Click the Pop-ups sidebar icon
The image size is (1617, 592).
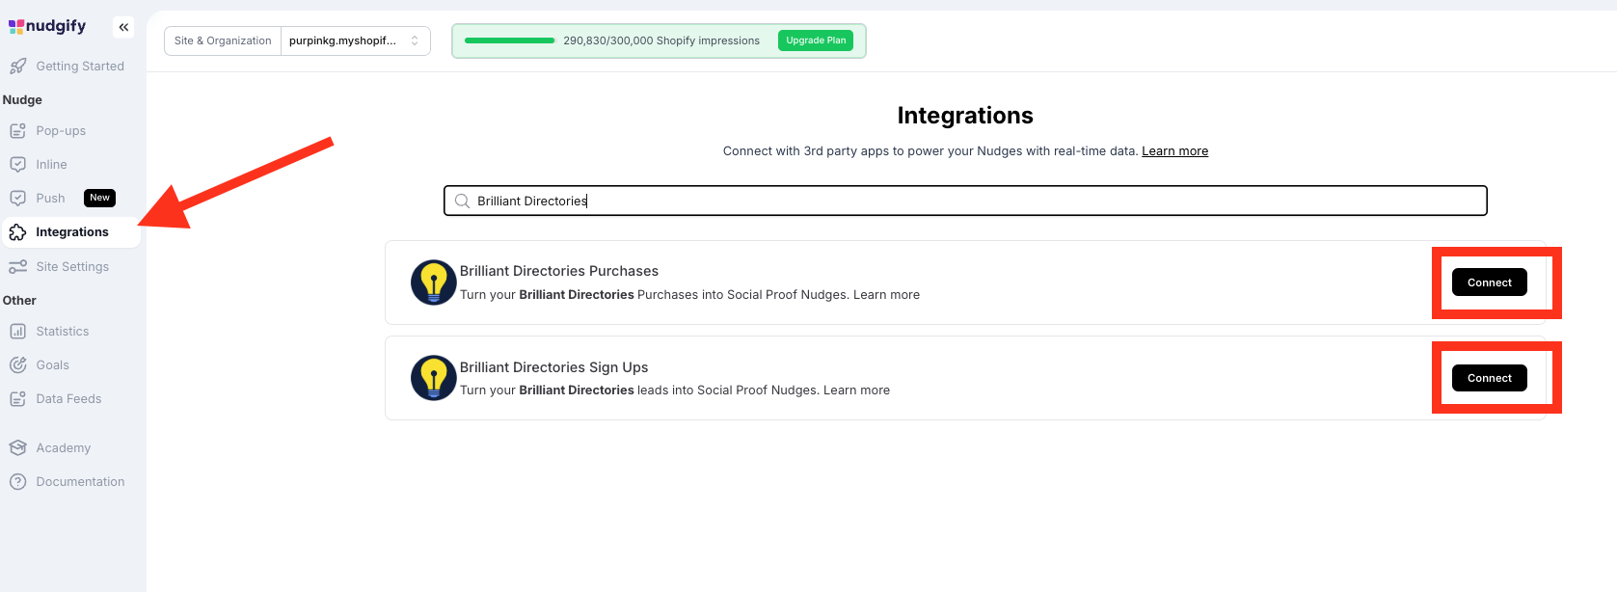point(17,130)
